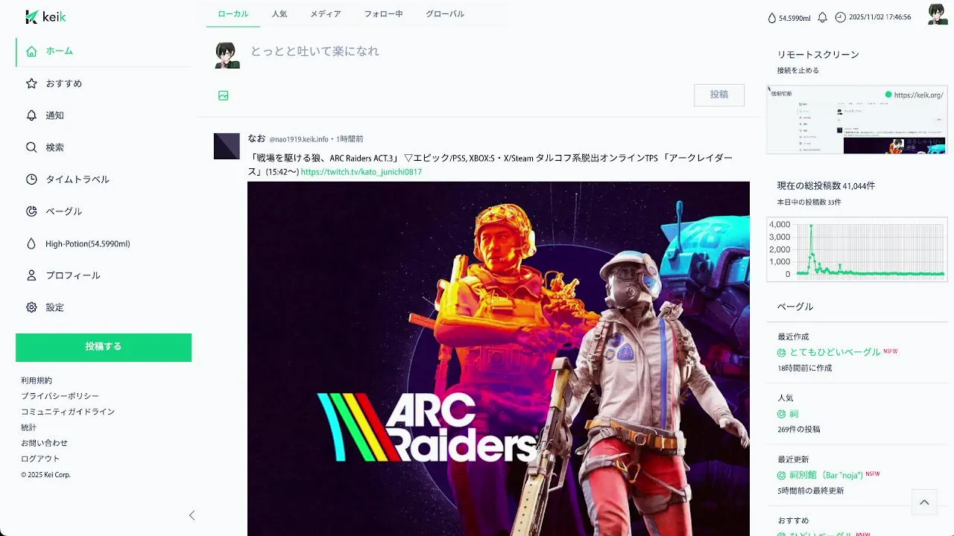The image size is (954, 536).
Task: Click 接続を止める under リモートスクリーン
Action: (798, 71)
